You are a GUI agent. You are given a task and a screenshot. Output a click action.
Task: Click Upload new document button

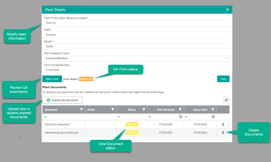62,100
